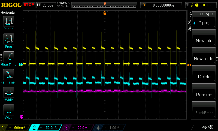
Task: Click the waveform memory position bar
Action: point(105,5)
